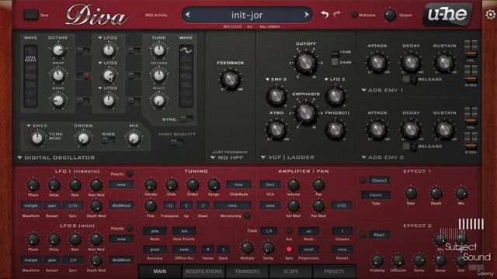Open the Digital Oscillator module menu
The image size is (497, 279).
pos(56,157)
